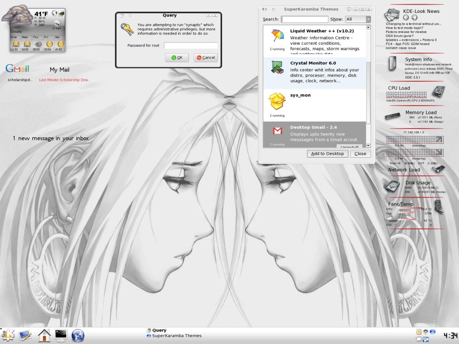Click the SuperKaramba Search field
The image size is (459, 344).
coord(305,19)
